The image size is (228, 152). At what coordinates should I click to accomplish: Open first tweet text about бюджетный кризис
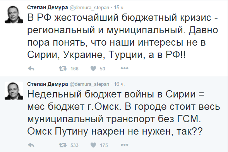[123, 36]
